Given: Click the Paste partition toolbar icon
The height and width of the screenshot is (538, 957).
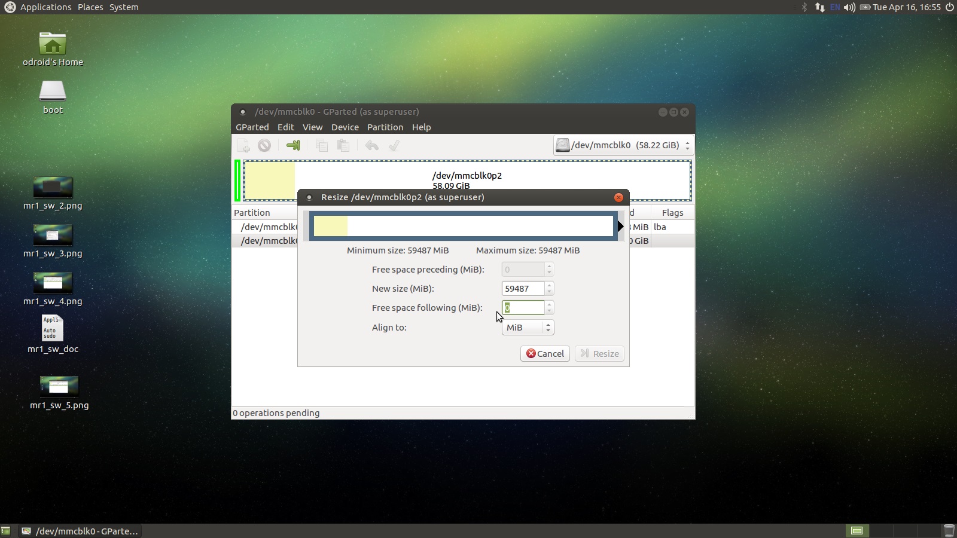Looking at the screenshot, I should 343,145.
